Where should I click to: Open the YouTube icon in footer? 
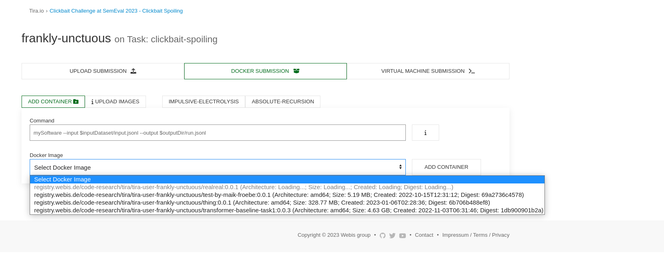click(x=403, y=236)
